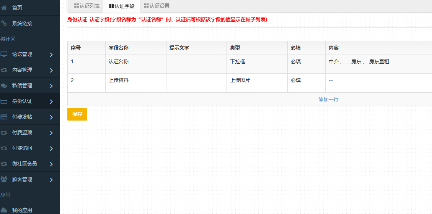Screen dimensions: 432x214
Task: Click the 上传资料 field name cell
Action: [119, 80]
